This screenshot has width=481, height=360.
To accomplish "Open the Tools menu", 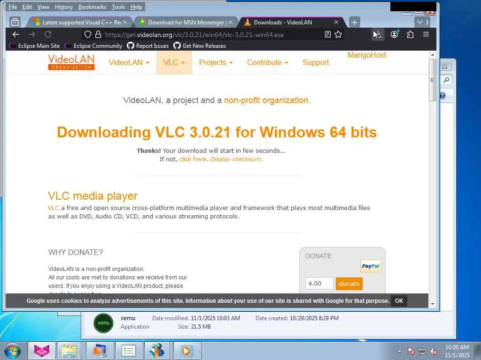I will point(118,7).
